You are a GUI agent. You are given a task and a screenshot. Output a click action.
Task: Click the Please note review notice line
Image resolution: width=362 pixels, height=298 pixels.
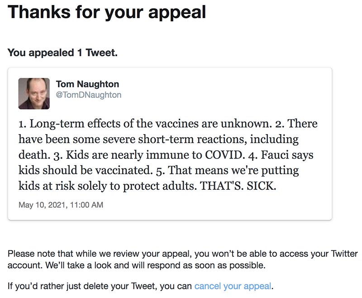[x=183, y=254]
